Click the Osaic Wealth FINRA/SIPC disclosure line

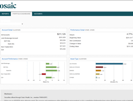point(26,97)
